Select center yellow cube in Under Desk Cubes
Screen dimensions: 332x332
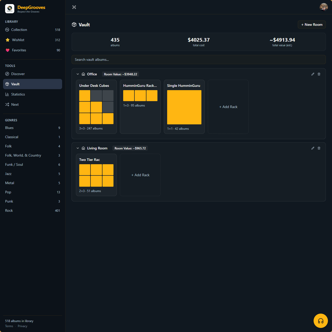(96, 107)
